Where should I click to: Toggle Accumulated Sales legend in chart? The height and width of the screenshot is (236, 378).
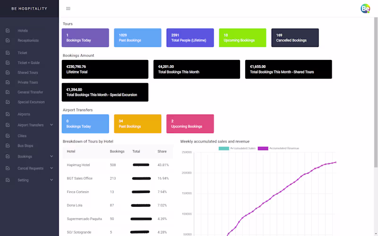237,148
